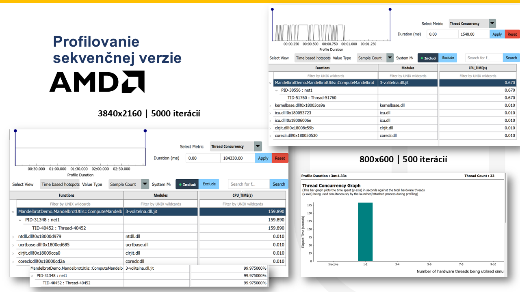
Task: Open the Select Metric dropdown above the 184330.00 duration
Action: pyautogui.click(x=236, y=146)
